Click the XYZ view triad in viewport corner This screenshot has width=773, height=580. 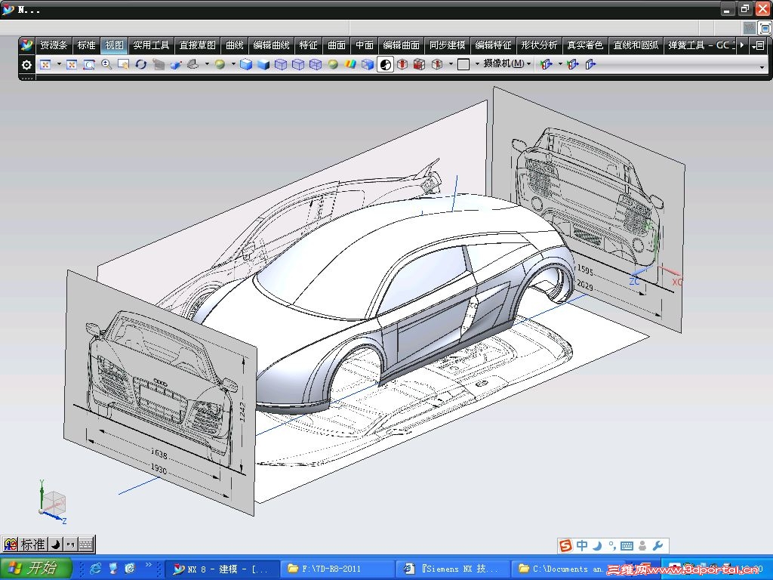51,503
